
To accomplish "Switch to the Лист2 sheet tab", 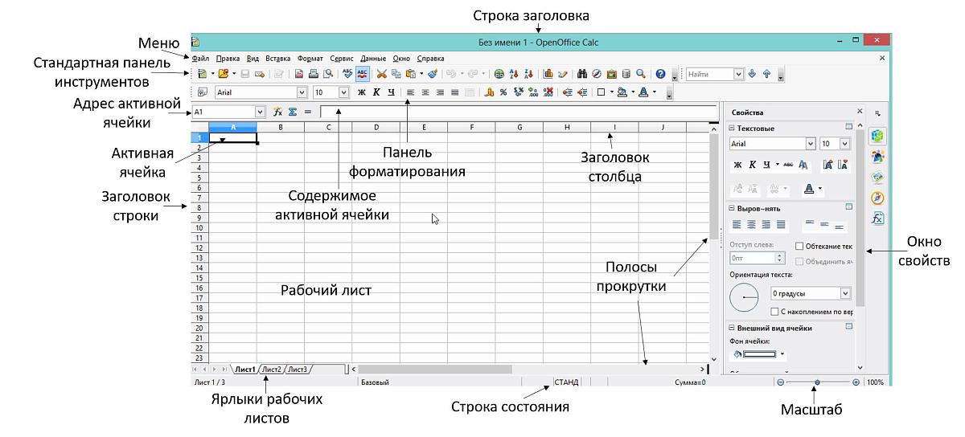I will [x=272, y=370].
